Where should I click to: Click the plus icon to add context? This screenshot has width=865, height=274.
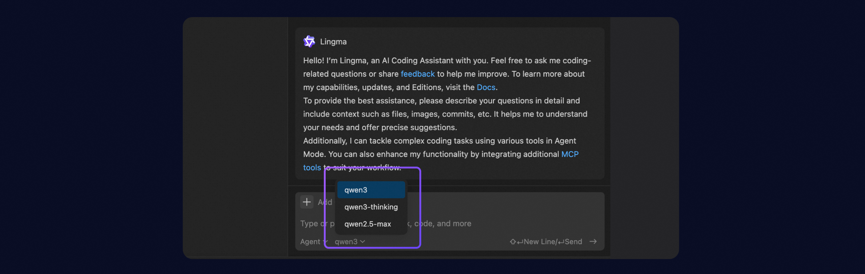(x=307, y=202)
